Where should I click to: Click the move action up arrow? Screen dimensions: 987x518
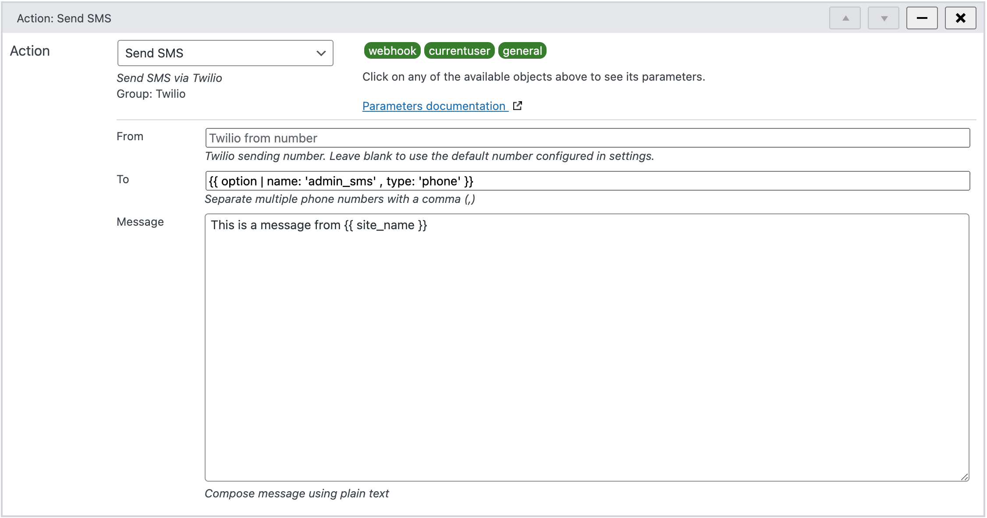pos(845,18)
